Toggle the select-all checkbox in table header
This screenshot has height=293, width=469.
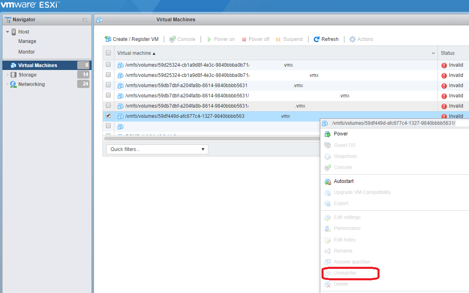pos(108,53)
